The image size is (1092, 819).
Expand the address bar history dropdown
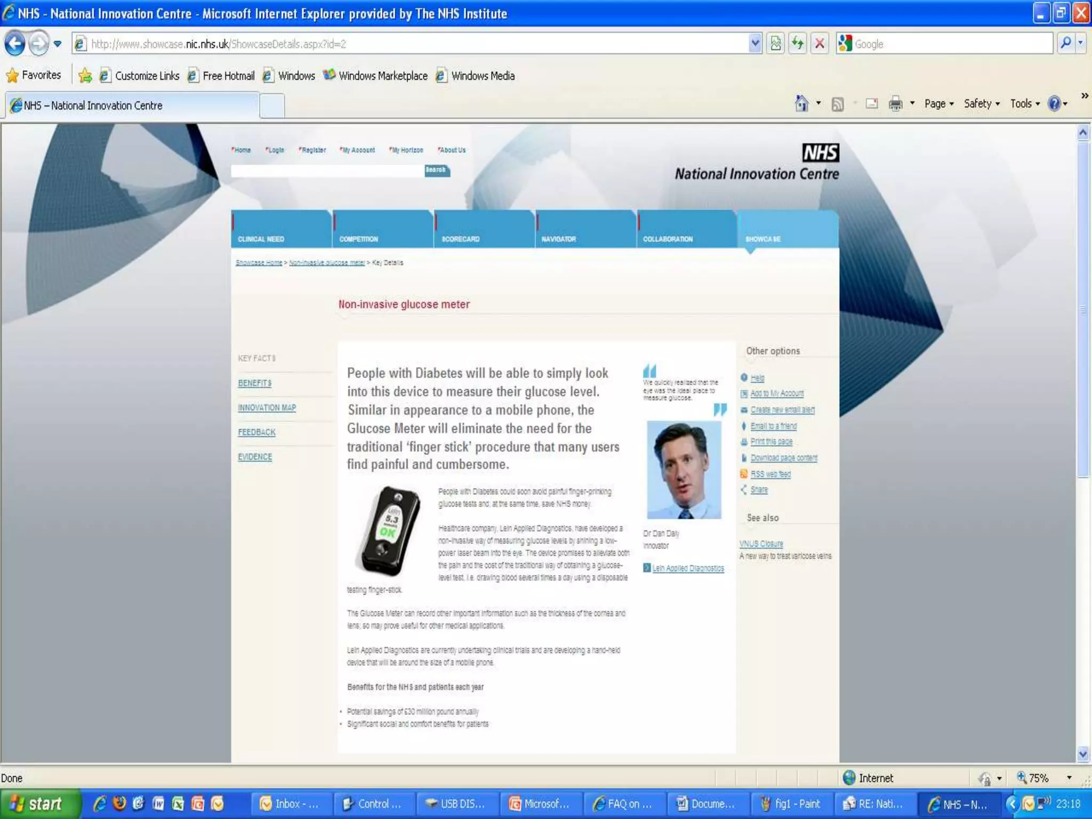pos(754,44)
